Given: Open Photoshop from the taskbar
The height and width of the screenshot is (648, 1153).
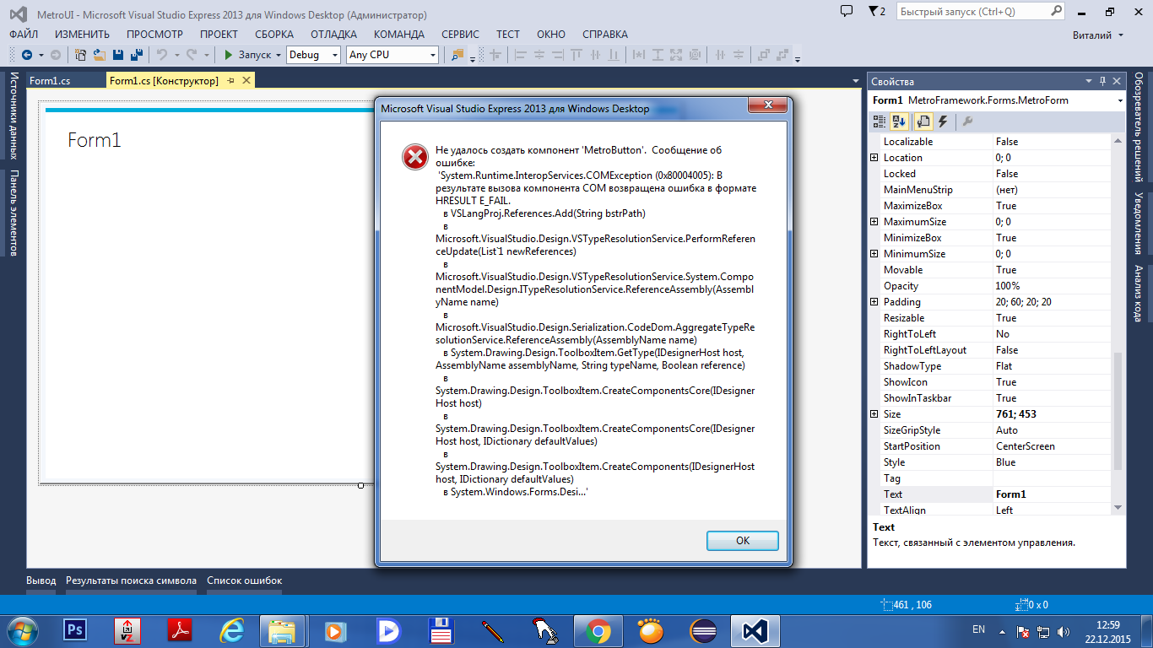Looking at the screenshot, I should [76, 630].
